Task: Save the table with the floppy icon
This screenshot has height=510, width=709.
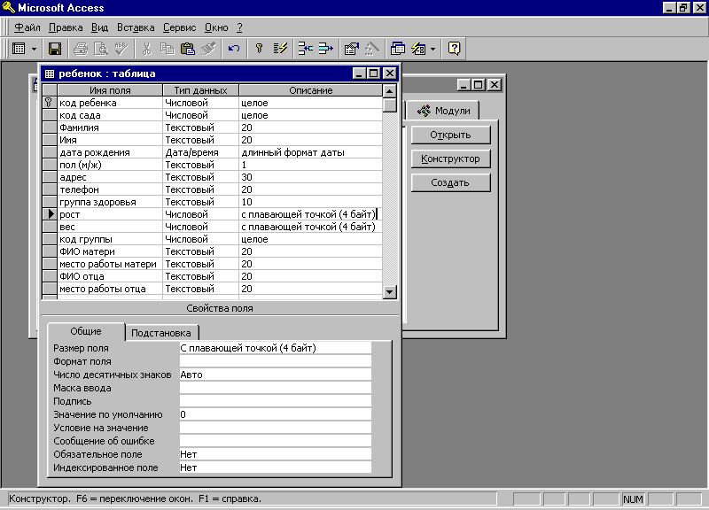Action: pyautogui.click(x=55, y=49)
